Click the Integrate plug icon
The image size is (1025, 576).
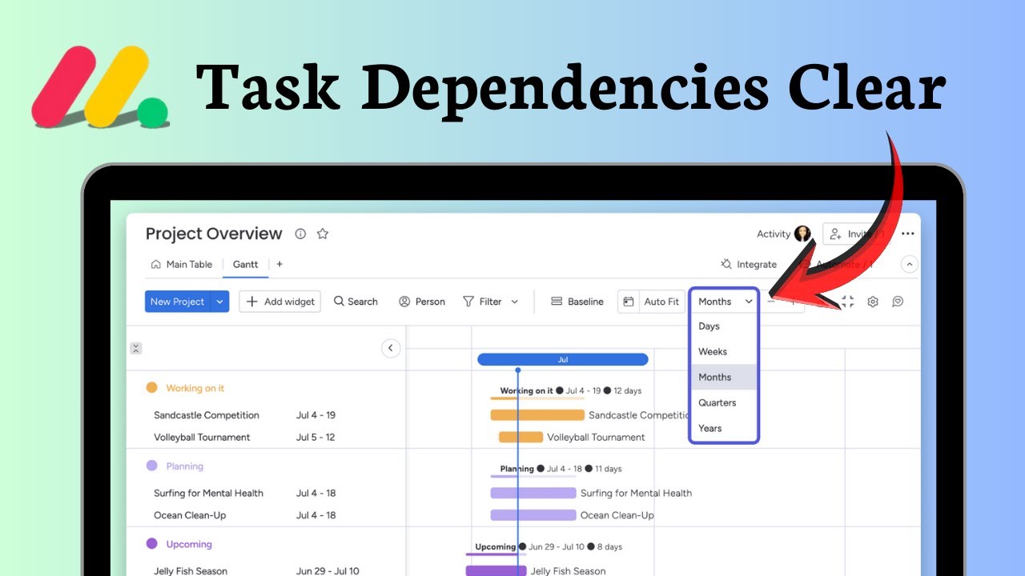(726, 264)
